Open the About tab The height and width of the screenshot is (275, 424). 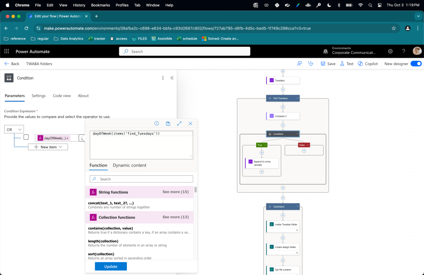pos(83,96)
